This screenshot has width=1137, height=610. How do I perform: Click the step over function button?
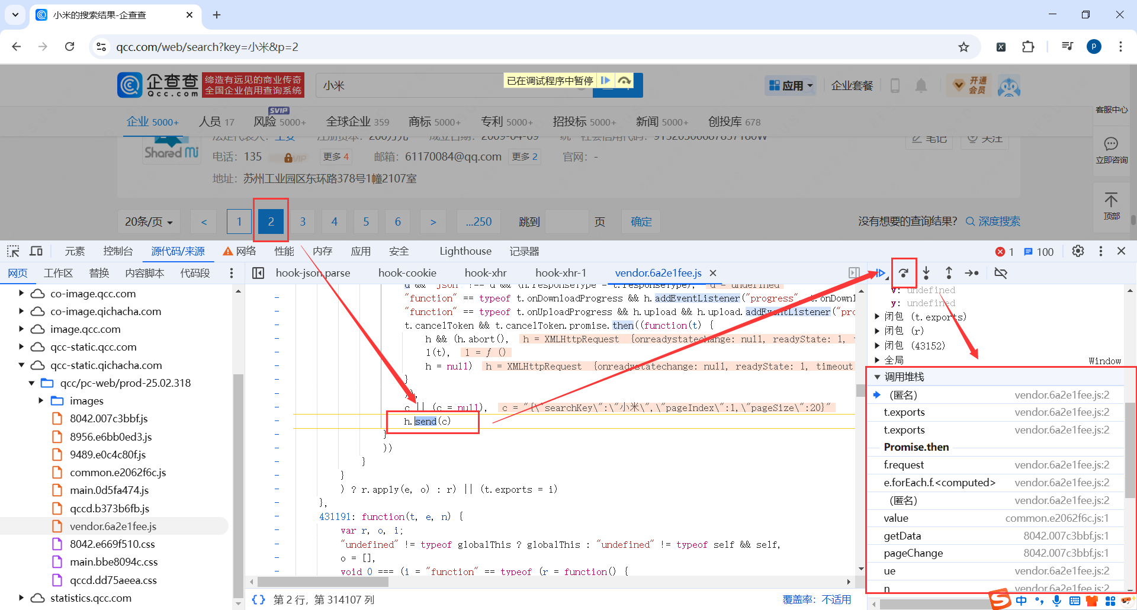(x=904, y=273)
